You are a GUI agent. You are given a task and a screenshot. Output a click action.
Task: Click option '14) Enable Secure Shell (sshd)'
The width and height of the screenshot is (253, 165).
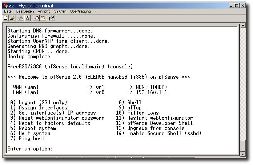coord(158,133)
